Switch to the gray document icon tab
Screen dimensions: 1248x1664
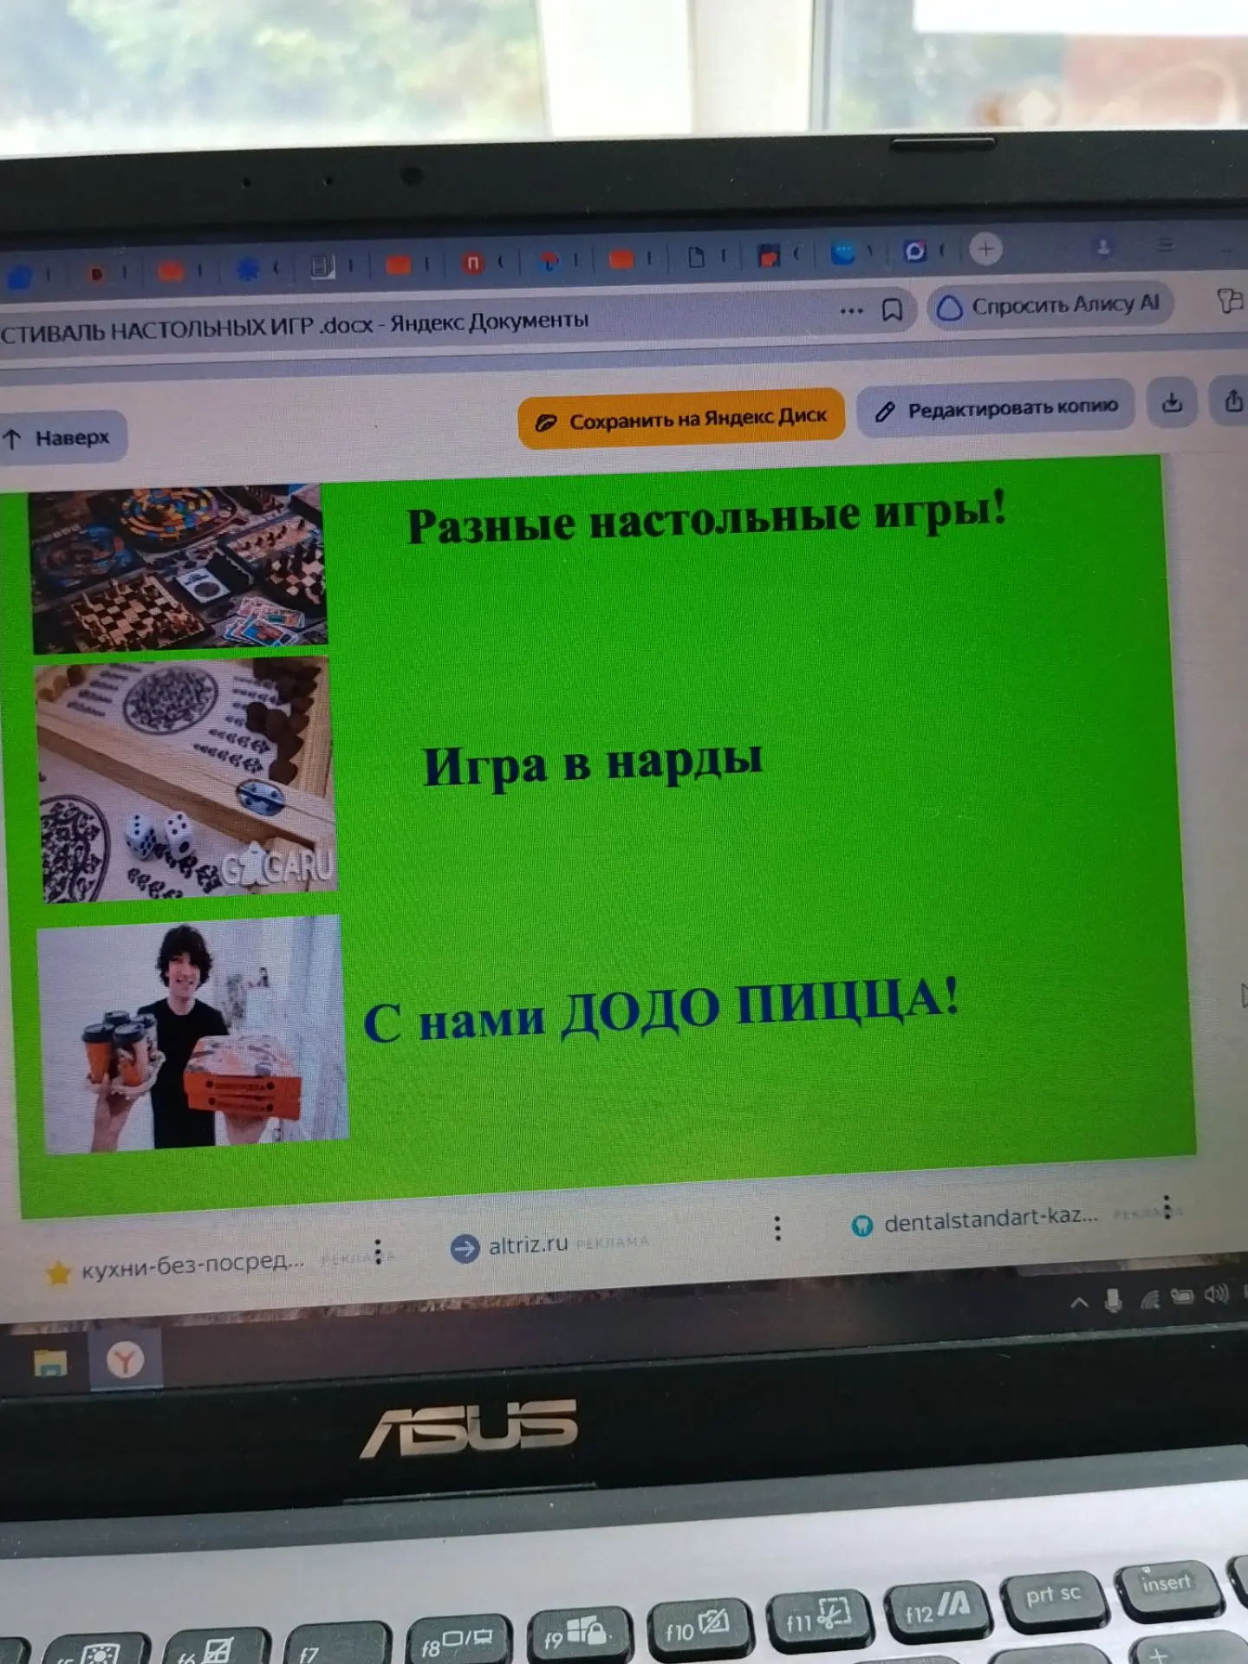[x=322, y=266]
